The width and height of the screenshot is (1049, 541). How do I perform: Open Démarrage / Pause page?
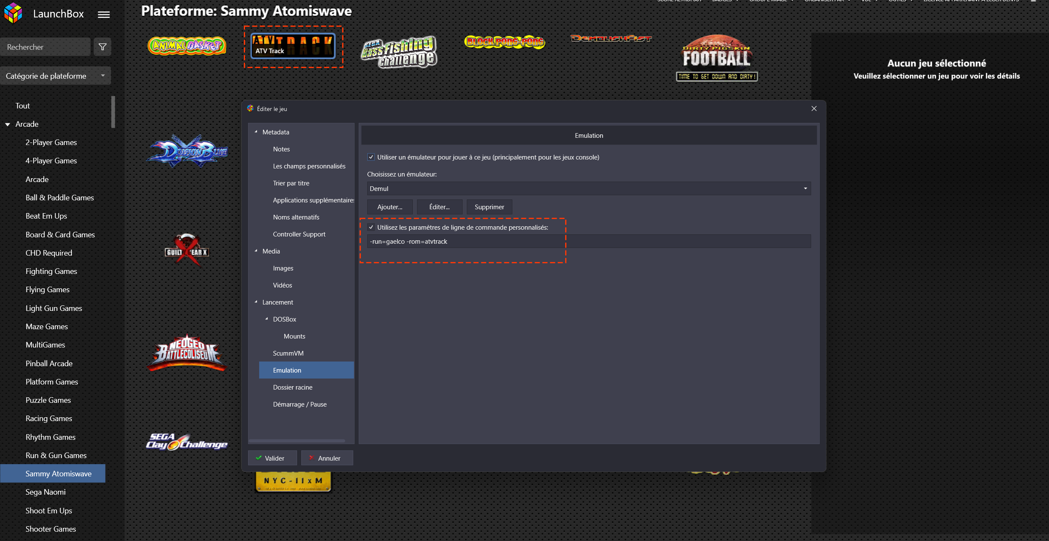[x=300, y=404]
